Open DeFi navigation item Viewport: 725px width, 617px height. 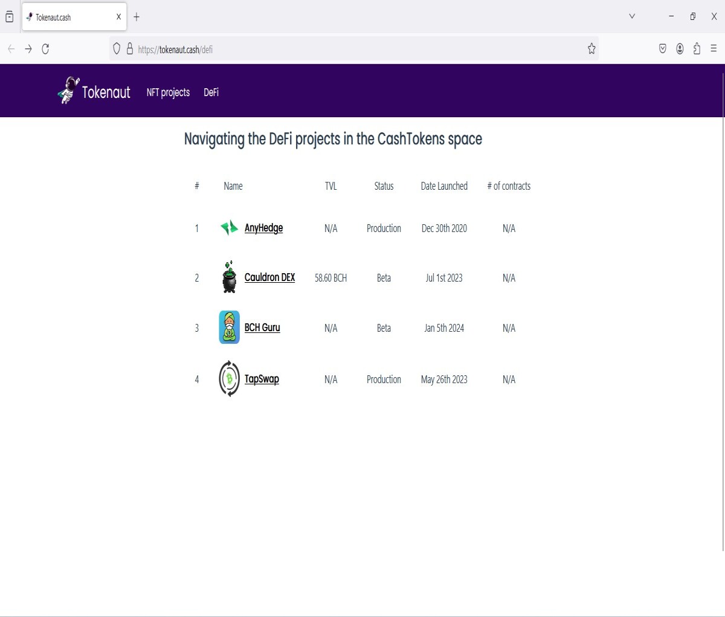[x=211, y=92]
